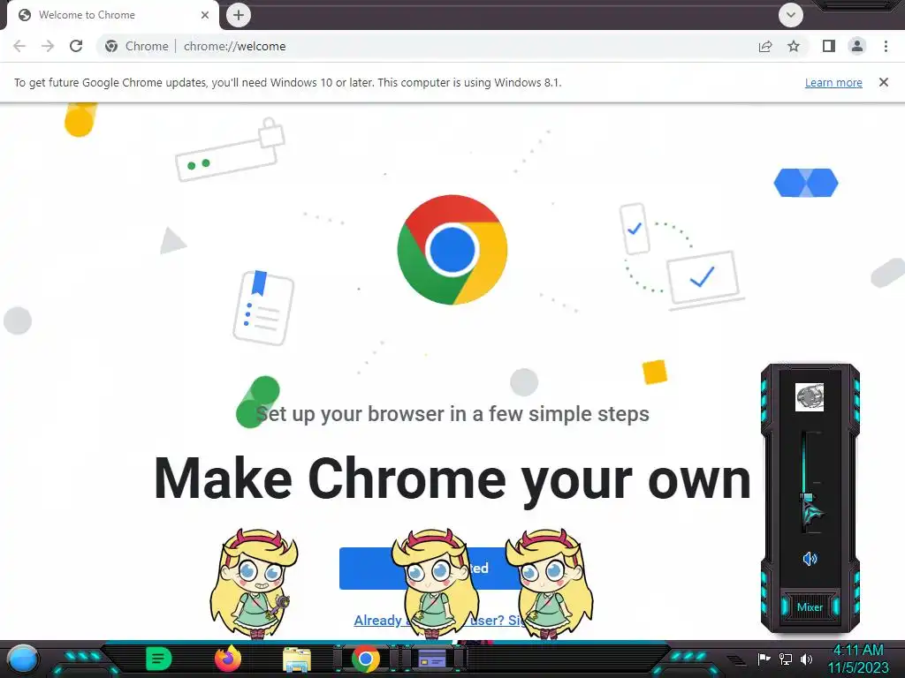
Task: Click 'Set up your browser in a few simple steps'
Action: [452, 414]
